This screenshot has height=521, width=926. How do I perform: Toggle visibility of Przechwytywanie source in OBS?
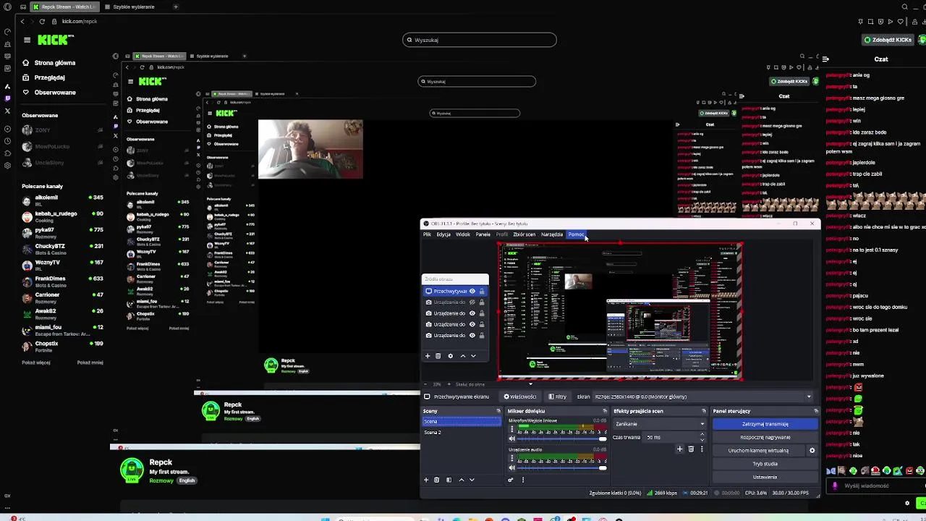pyautogui.click(x=472, y=292)
